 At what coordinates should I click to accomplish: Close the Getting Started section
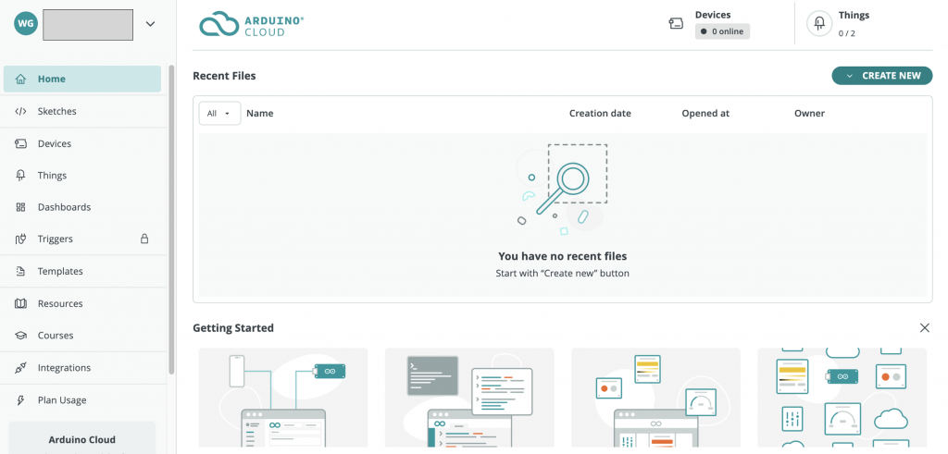pyautogui.click(x=924, y=328)
